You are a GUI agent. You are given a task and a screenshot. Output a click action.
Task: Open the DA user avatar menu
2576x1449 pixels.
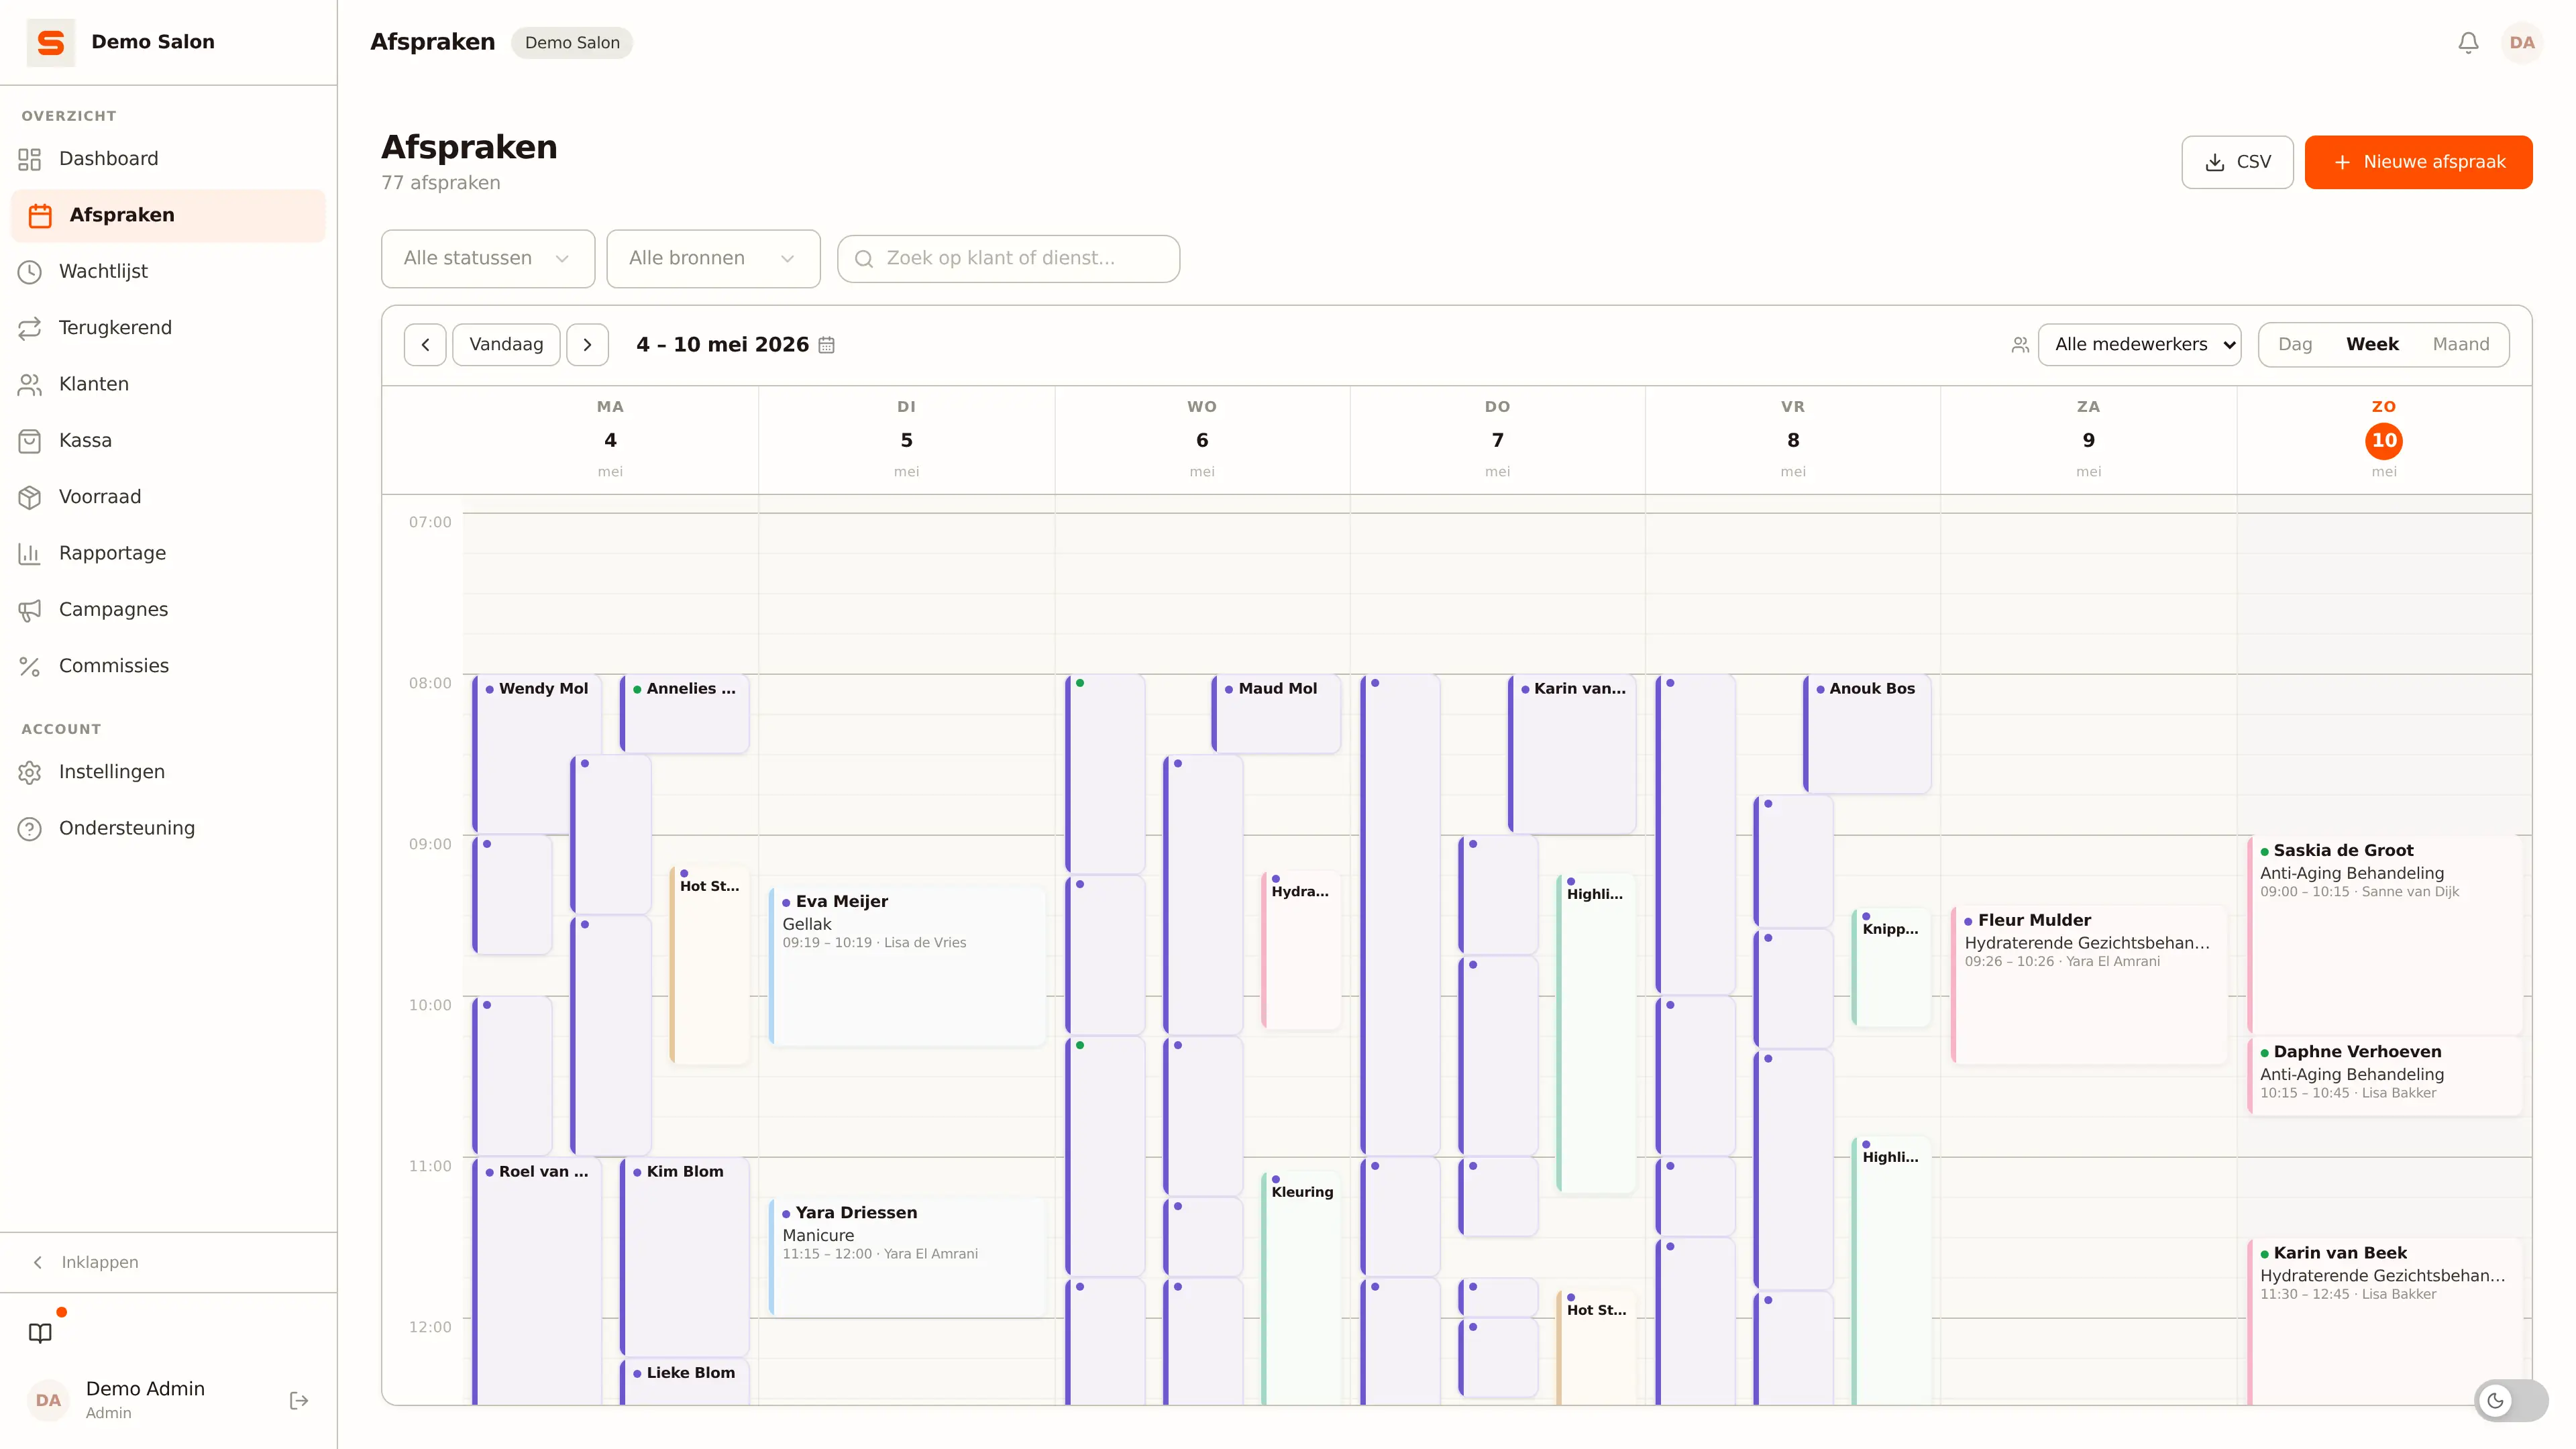point(2522,43)
